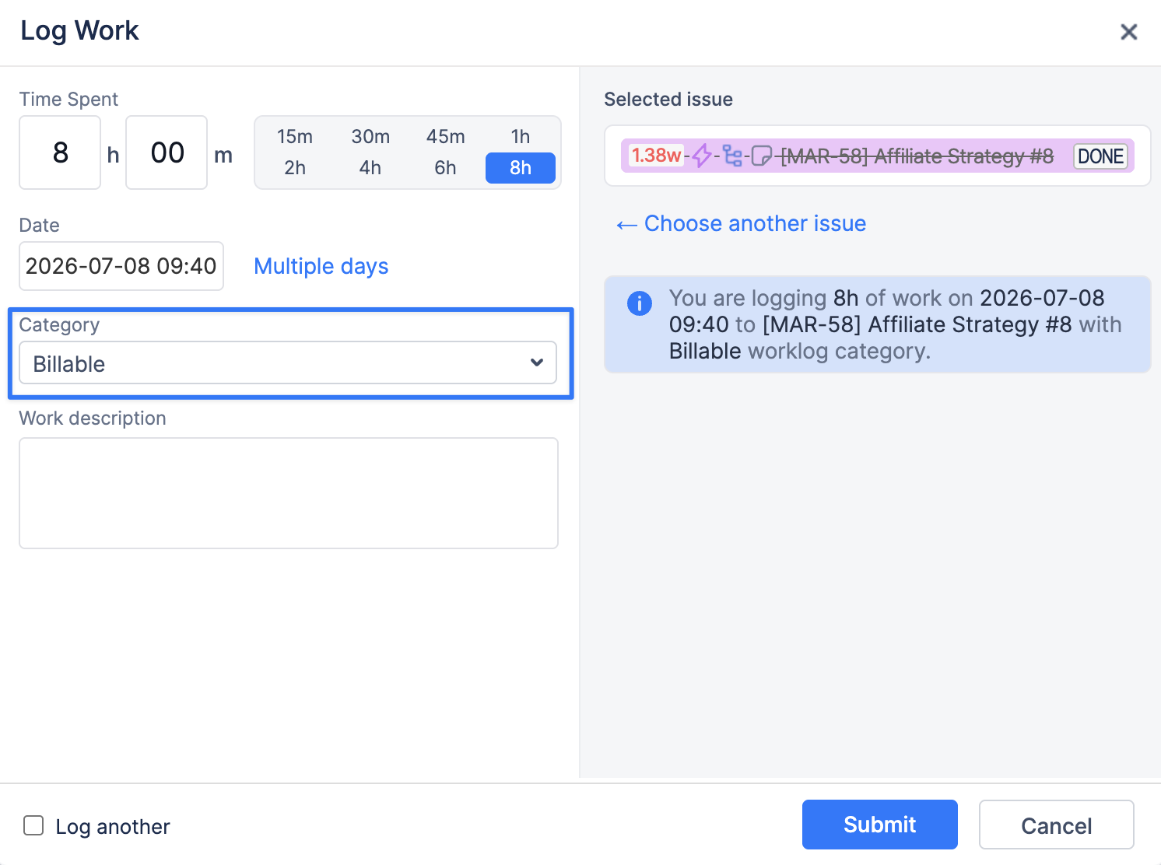
Task: Click the Category dropdown chevron arrow
Action: 537,362
